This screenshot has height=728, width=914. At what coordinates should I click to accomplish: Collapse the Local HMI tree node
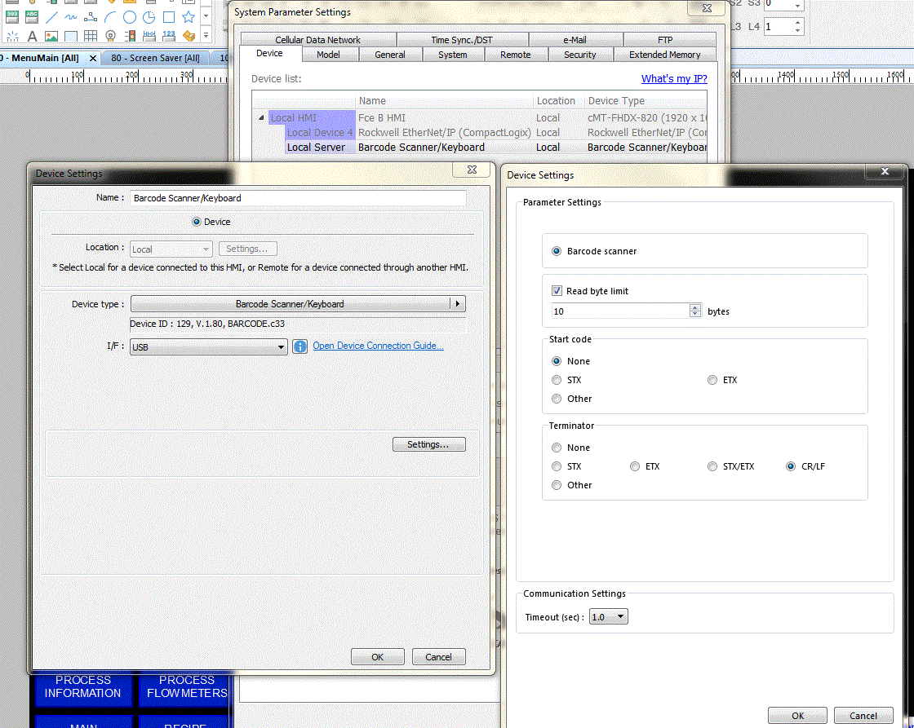[262, 118]
